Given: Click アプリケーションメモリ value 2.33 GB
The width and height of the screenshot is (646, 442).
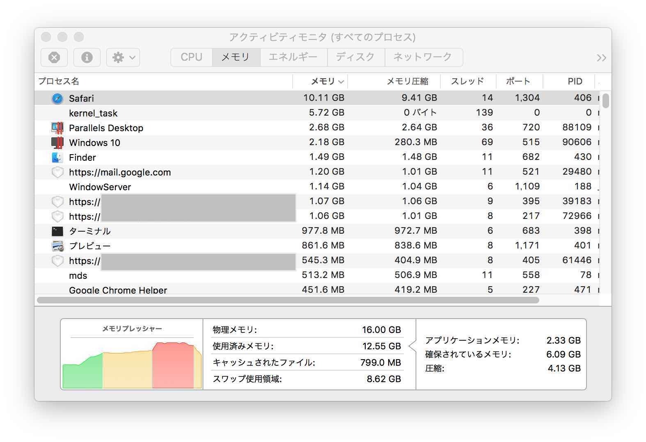Looking at the screenshot, I should point(564,340).
